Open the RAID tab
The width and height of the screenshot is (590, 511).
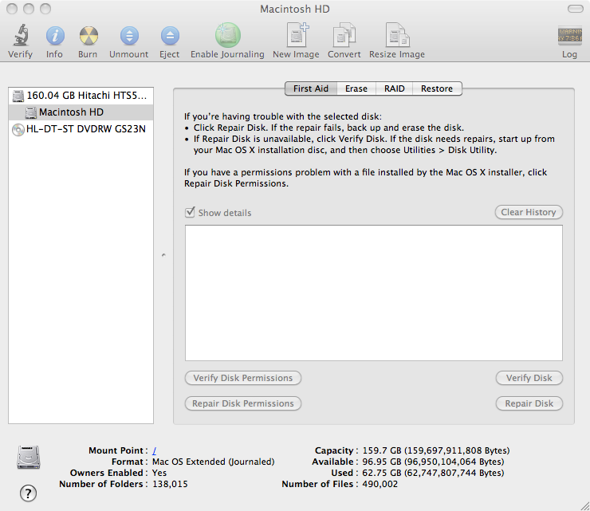click(395, 88)
